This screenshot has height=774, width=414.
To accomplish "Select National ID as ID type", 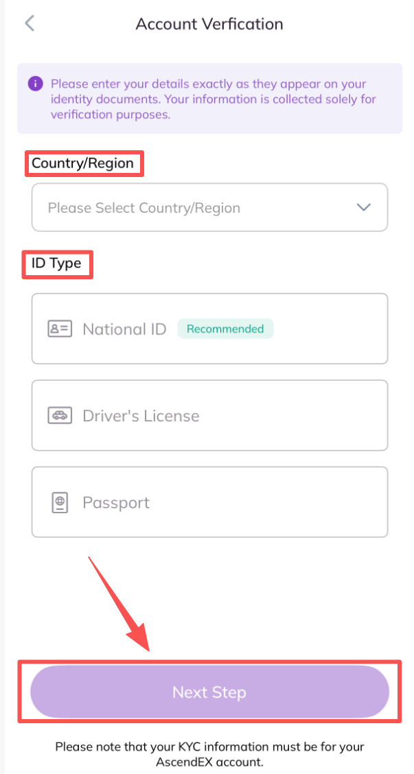I will coord(209,329).
